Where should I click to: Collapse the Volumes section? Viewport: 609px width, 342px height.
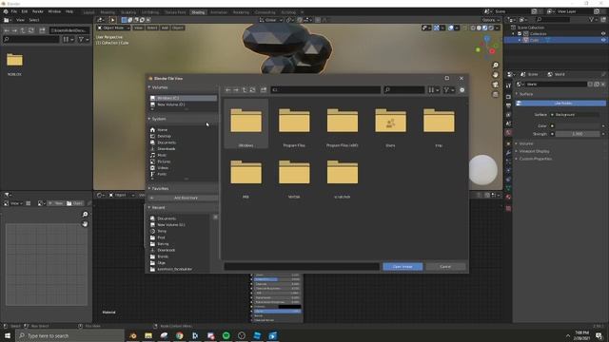click(x=149, y=87)
